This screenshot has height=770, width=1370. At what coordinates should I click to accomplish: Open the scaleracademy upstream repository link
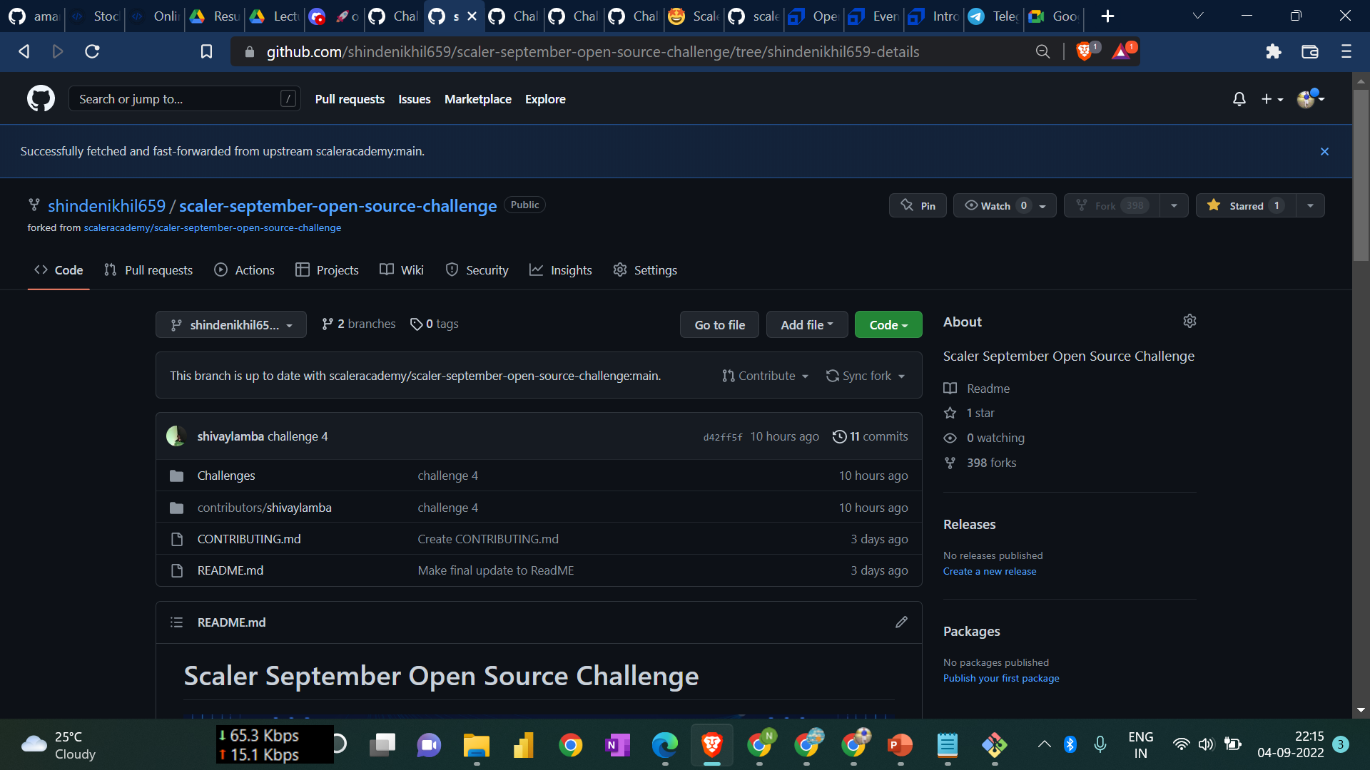click(212, 227)
